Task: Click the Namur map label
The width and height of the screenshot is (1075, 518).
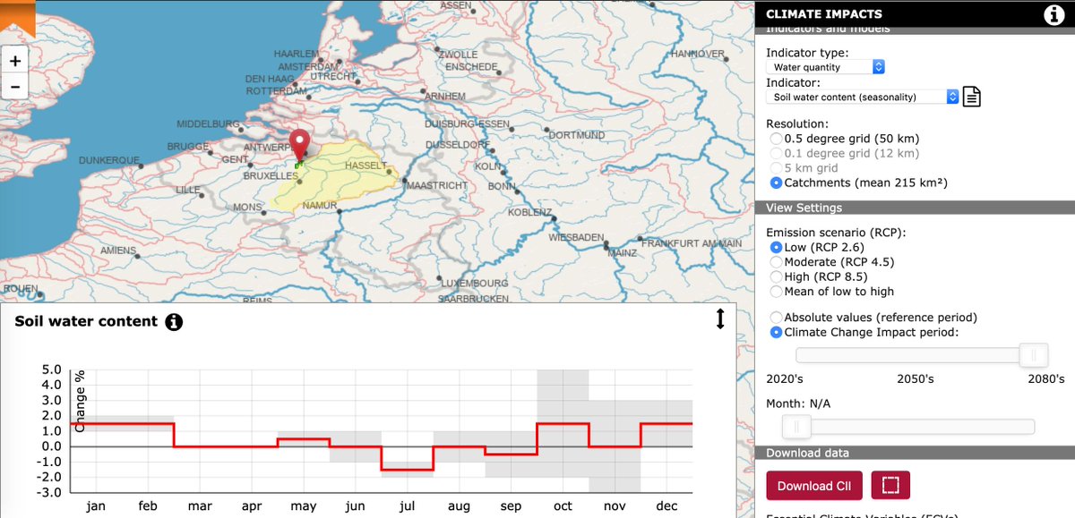Action: (x=320, y=206)
